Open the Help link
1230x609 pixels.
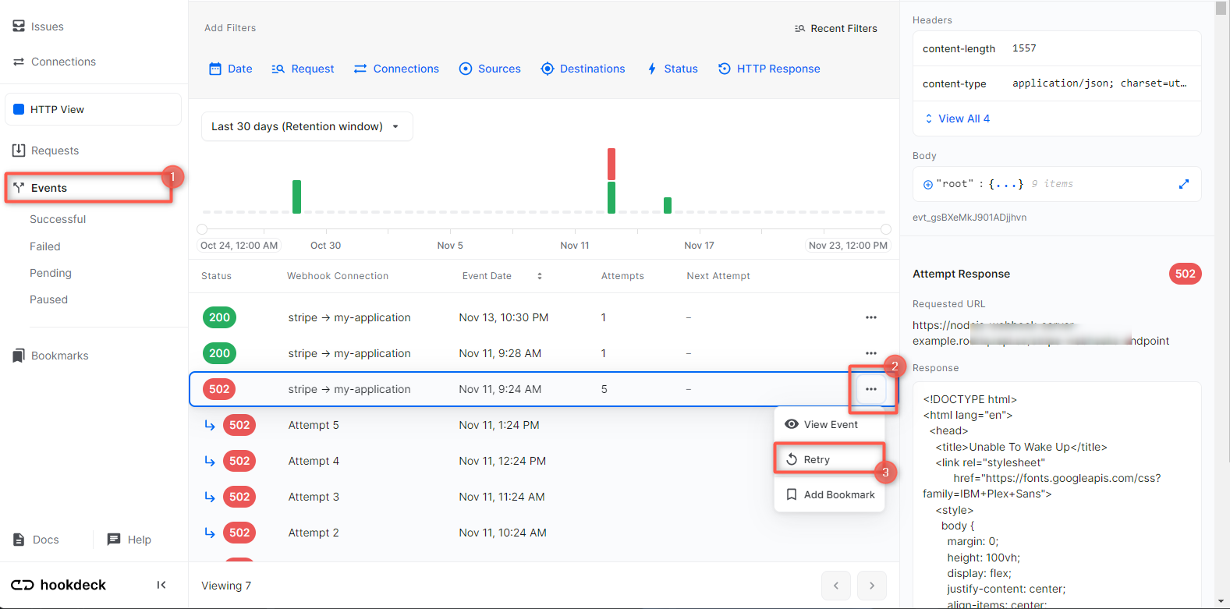pos(129,540)
